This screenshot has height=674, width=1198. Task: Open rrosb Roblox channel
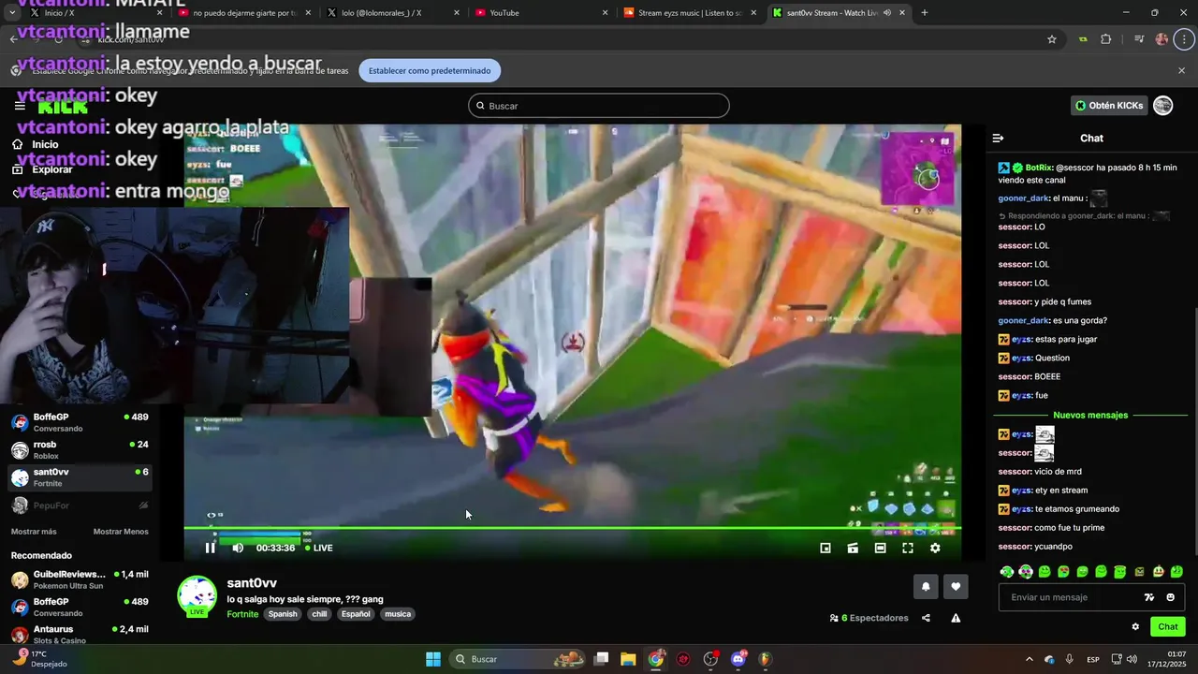coord(80,450)
